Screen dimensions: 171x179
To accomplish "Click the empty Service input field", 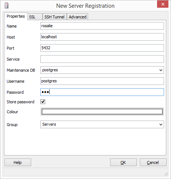I will [x=102, y=59].
